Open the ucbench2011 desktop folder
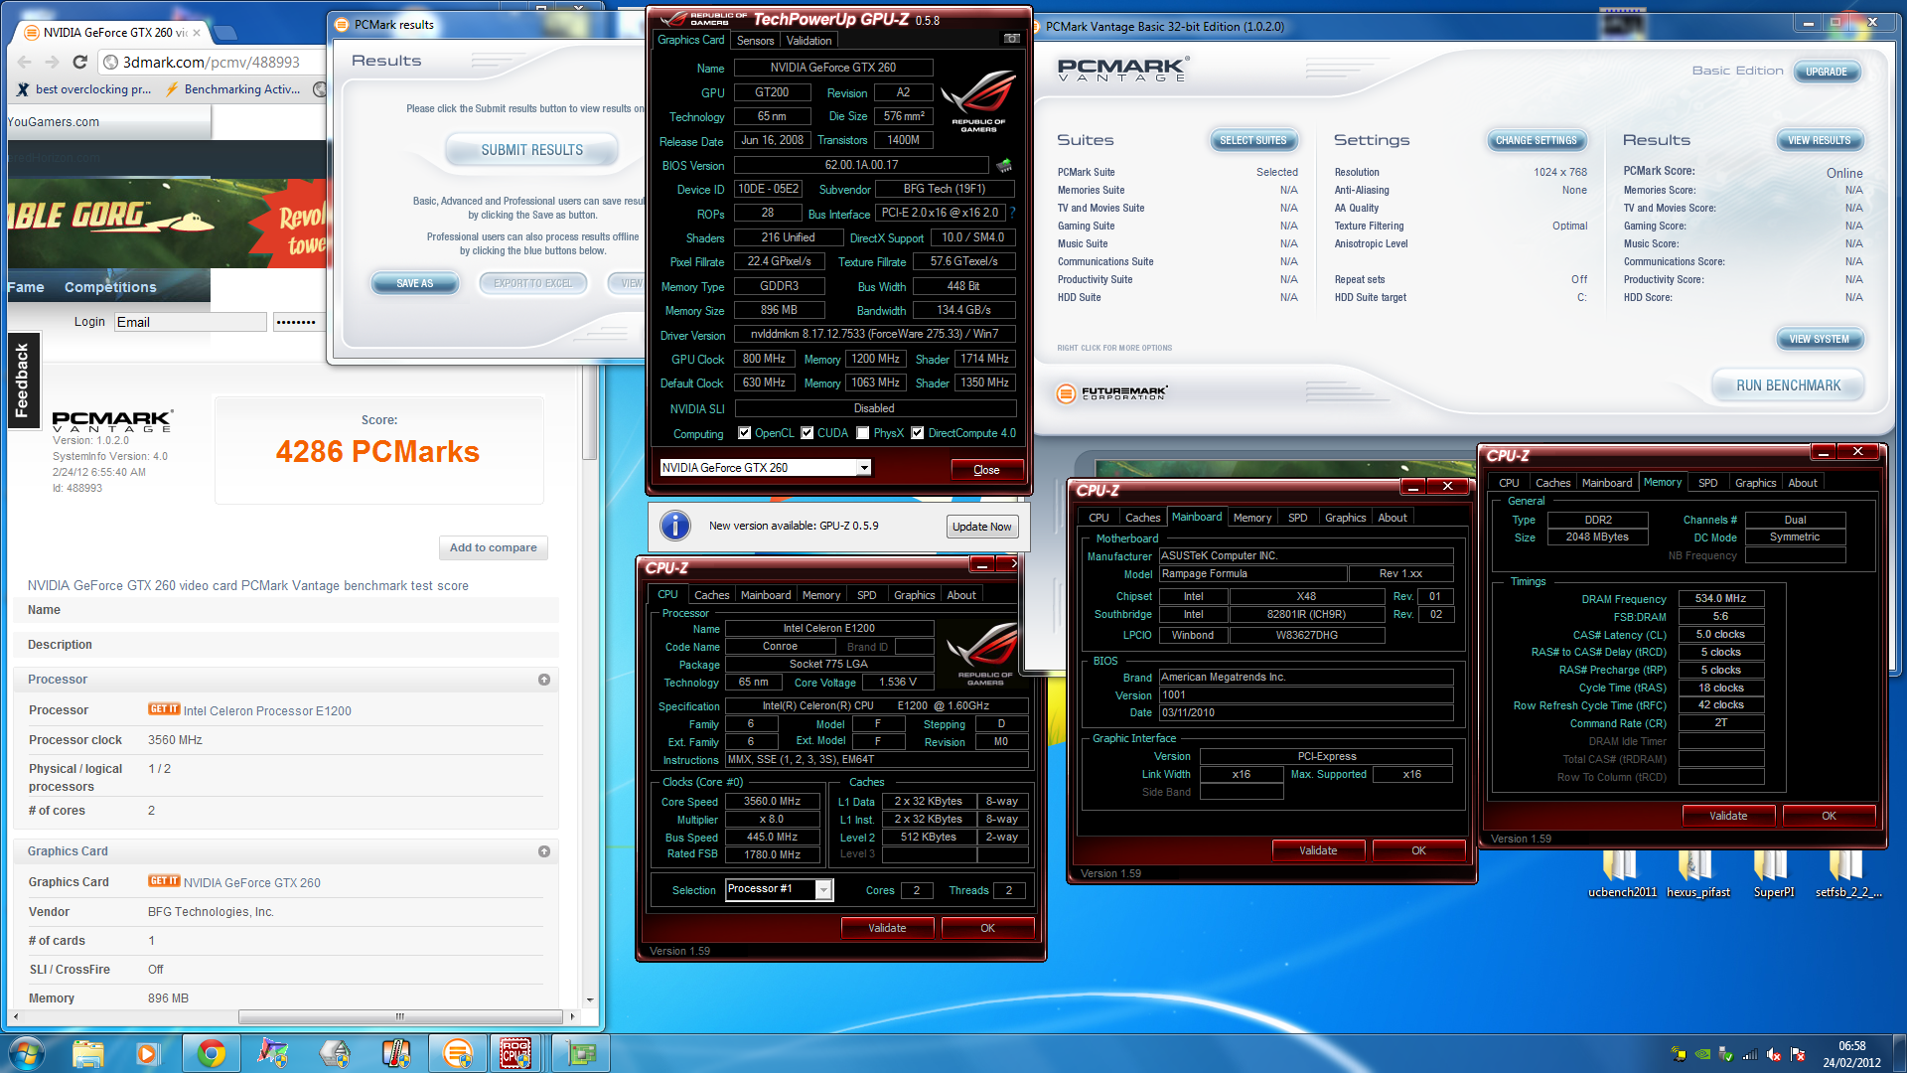 click(x=1622, y=873)
